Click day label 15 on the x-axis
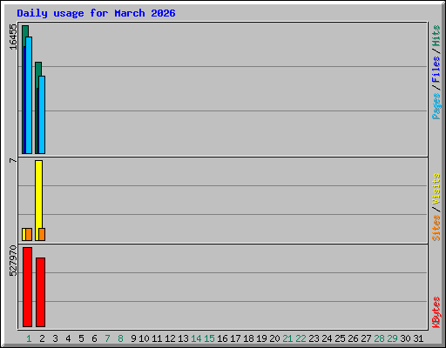Screen dimensions: 446x348 (209, 338)
